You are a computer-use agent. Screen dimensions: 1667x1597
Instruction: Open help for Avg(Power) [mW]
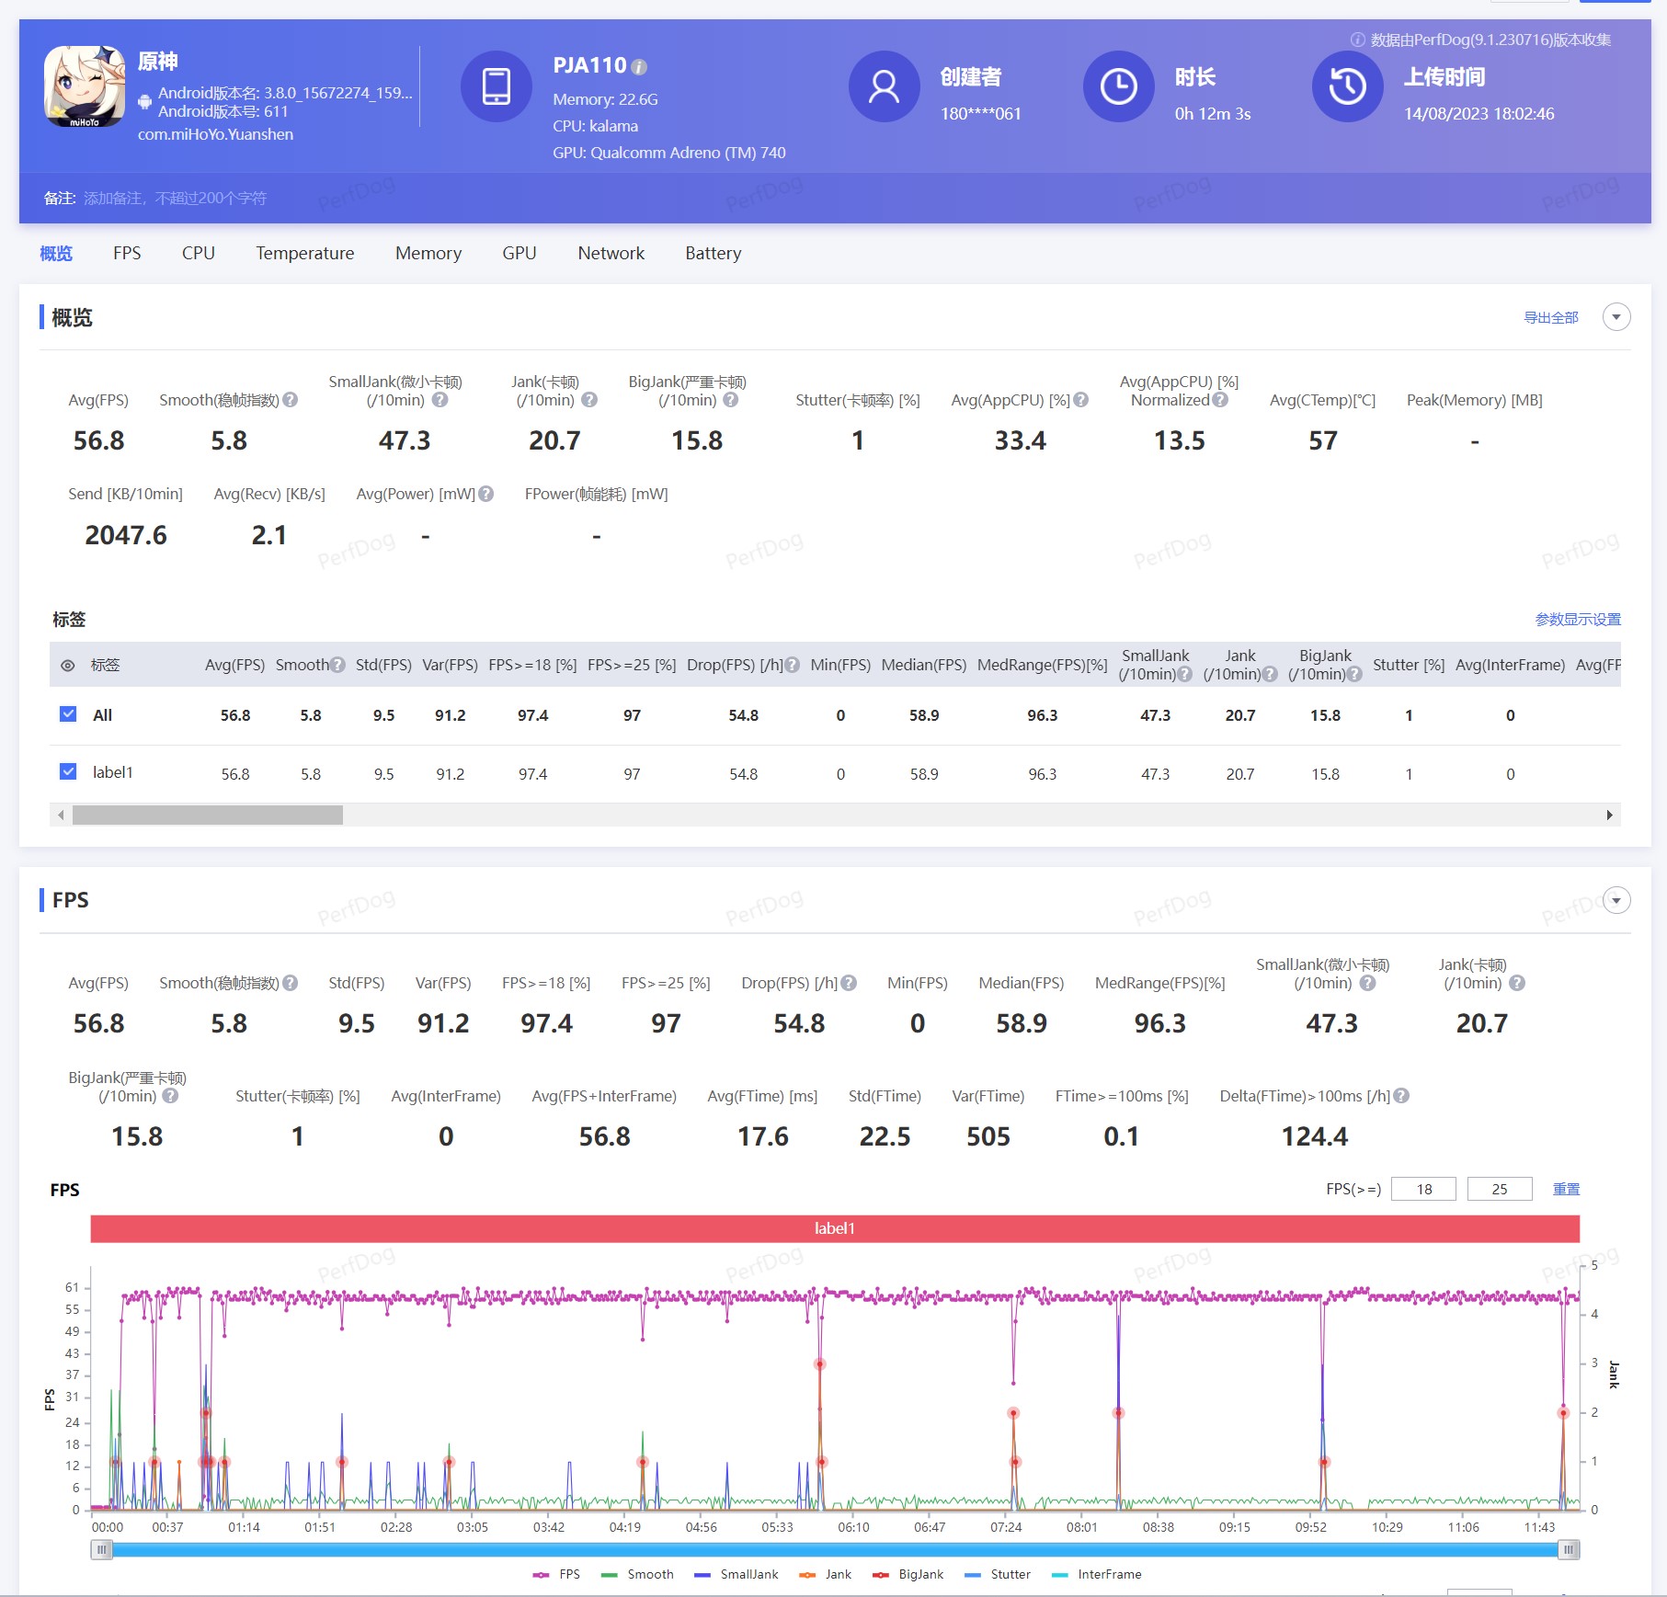coord(486,494)
